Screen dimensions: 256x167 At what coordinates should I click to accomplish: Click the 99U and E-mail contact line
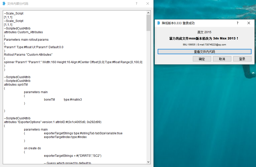pos(204,45)
